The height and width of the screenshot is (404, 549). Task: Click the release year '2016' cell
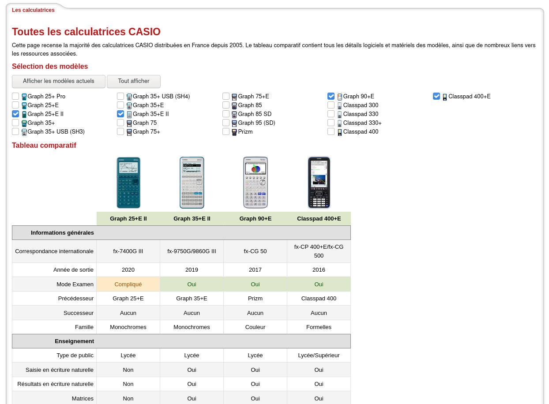pos(319,270)
